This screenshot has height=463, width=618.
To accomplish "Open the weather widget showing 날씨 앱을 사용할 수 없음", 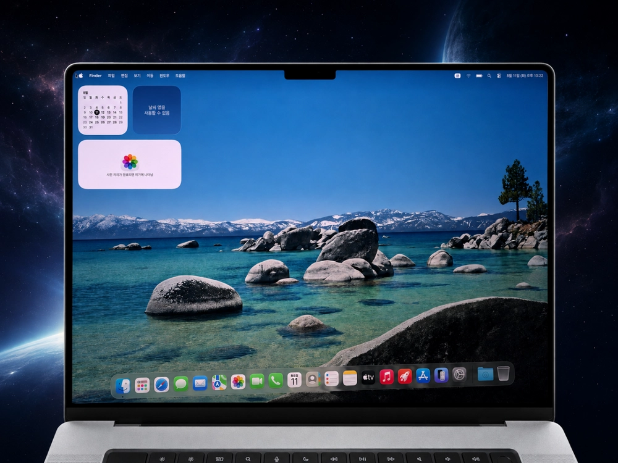I will click(157, 111).
